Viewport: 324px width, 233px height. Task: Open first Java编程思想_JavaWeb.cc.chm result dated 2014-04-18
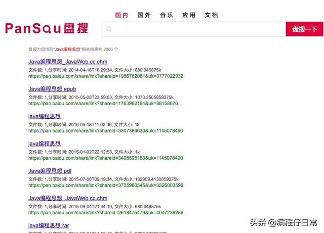coord(68,62)
